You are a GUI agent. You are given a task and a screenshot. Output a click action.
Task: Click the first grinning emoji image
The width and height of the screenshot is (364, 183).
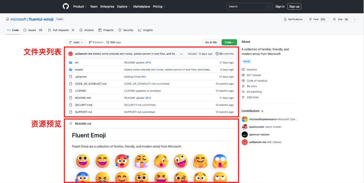83,161
